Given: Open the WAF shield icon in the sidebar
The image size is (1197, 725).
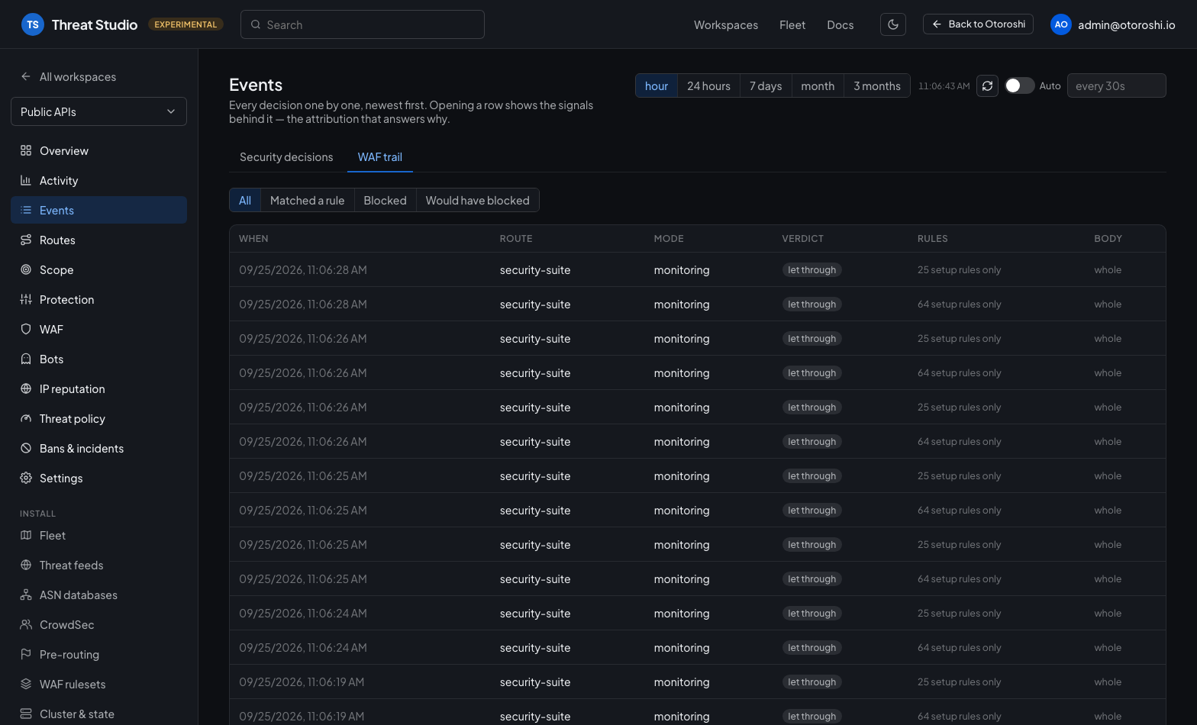Looking at the screenshot, I should [x=26, y=329].
